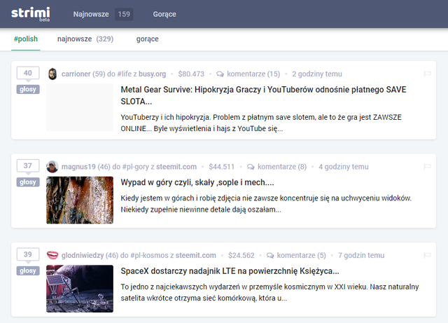This screenshot has width=448, height=323.
Task: Open Gorące in the top navigation
Action: pos(164,14)
